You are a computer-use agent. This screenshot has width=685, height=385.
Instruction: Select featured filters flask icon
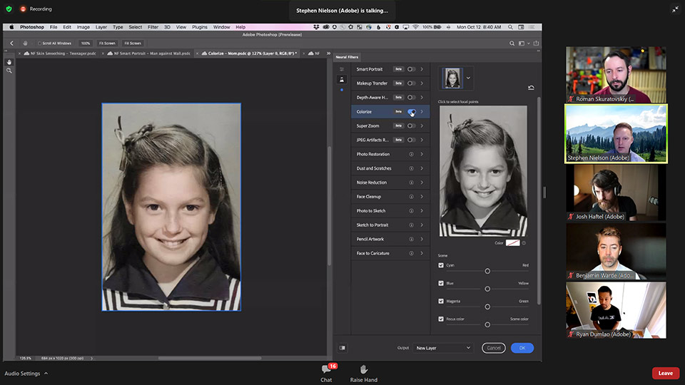pos(342,79)
